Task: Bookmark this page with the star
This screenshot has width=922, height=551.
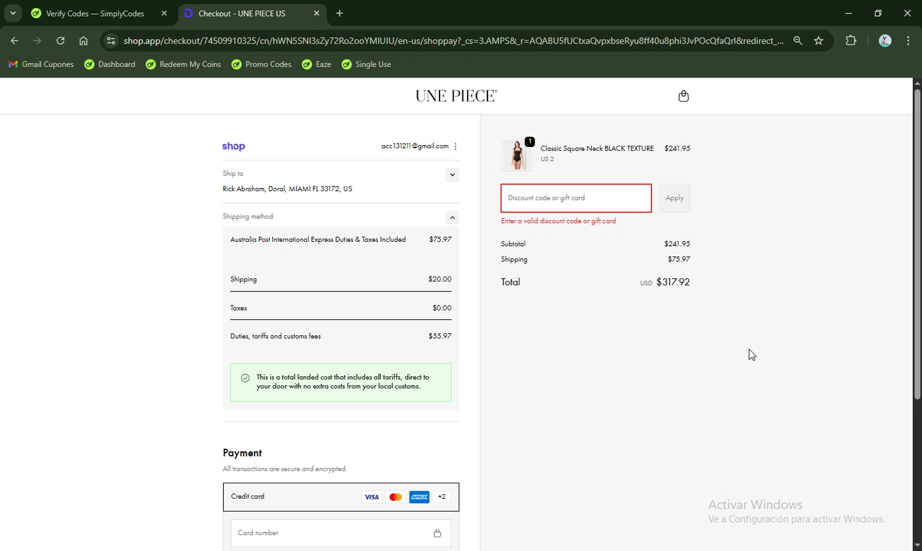Action: click(x=819, y=41)
